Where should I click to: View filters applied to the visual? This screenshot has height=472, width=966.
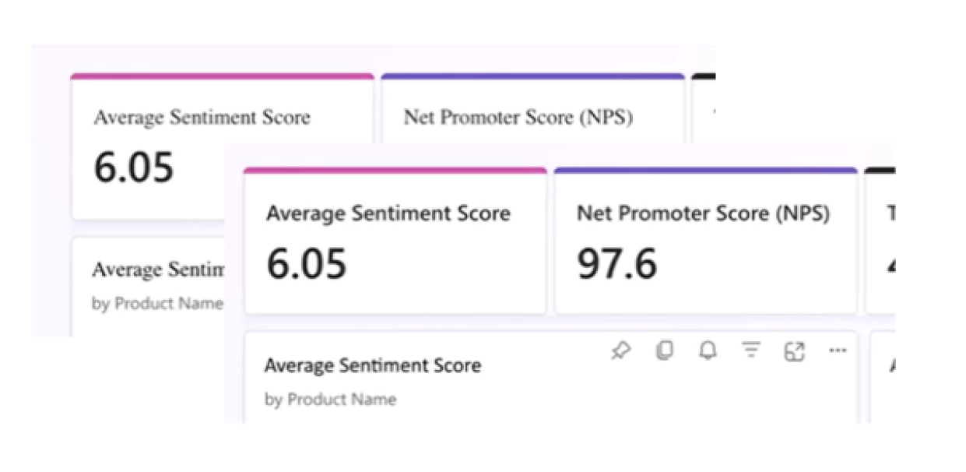749,350
